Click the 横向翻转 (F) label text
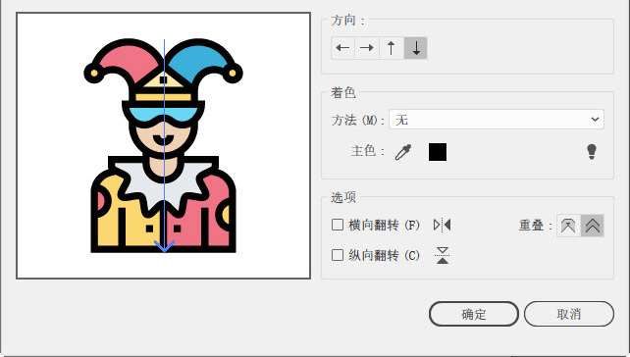630x357 pixels. (x=384, y=225)
